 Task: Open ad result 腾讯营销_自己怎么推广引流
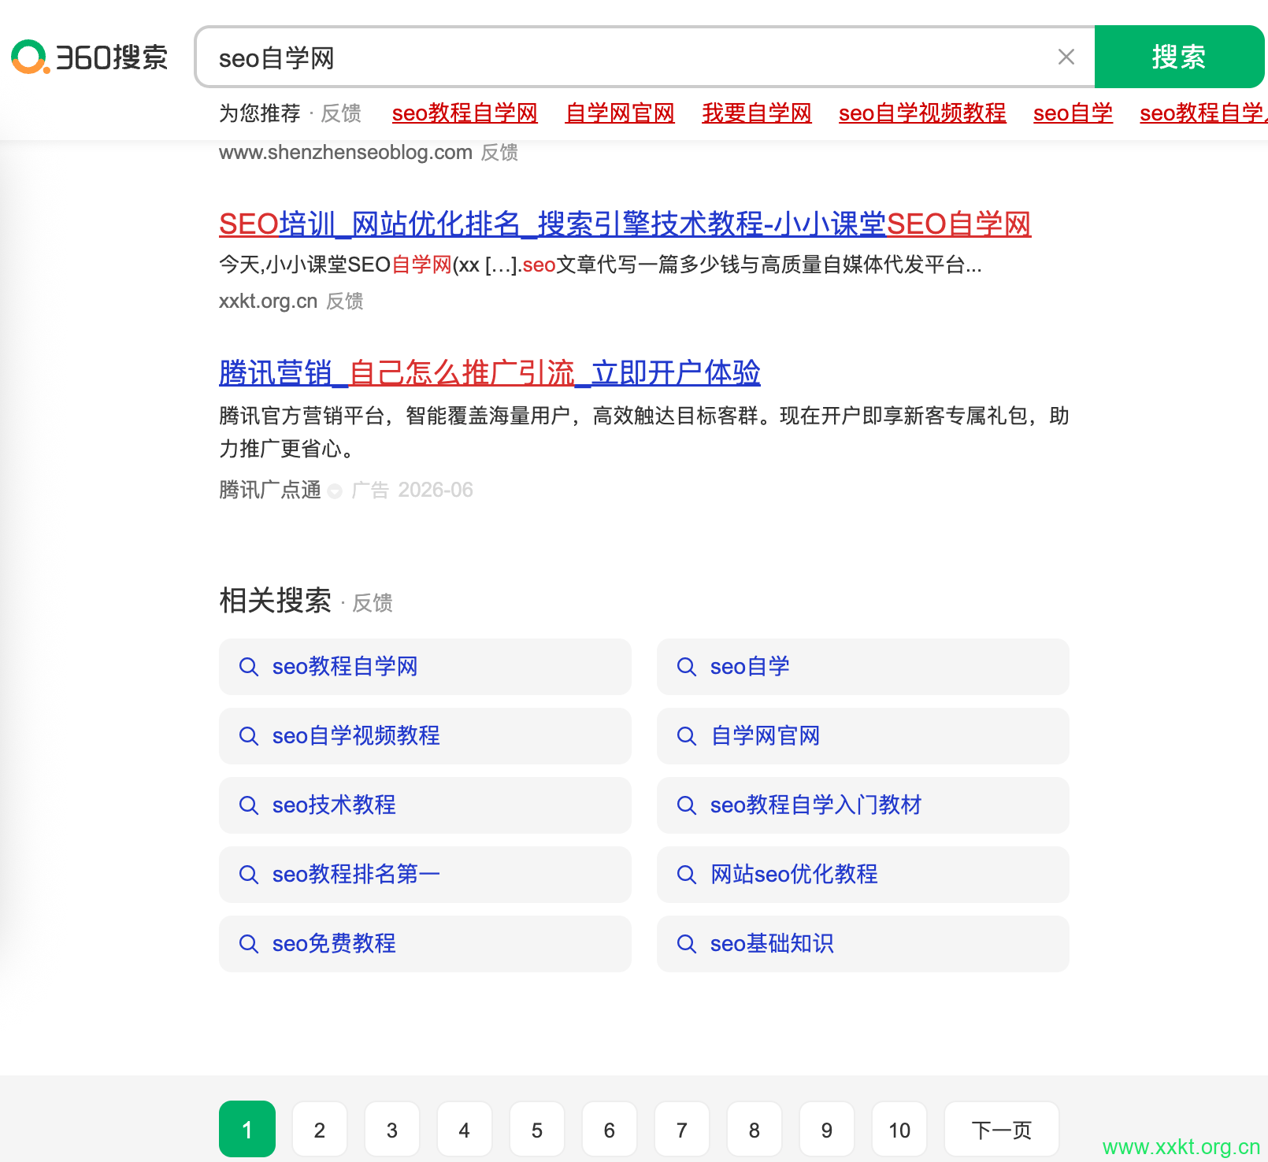[x=490, y=372]
